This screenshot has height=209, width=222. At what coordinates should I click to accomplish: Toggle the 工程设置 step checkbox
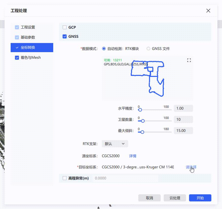[17, 27]
